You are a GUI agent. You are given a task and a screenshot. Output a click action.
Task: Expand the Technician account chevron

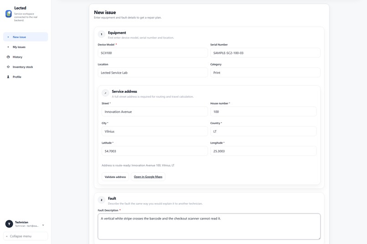coord(43,225)
